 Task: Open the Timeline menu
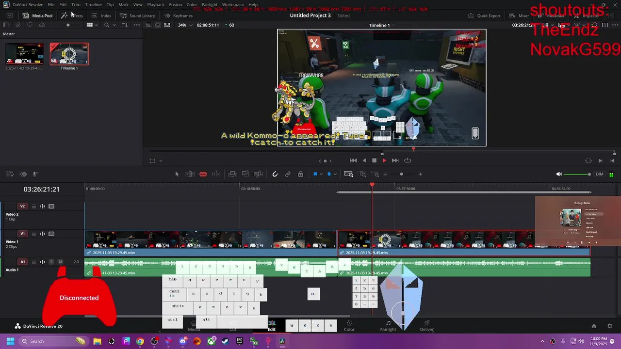[x=93, y=4]
